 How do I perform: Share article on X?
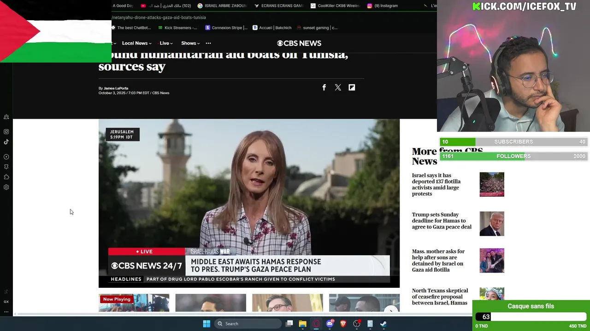click(338, 87)
